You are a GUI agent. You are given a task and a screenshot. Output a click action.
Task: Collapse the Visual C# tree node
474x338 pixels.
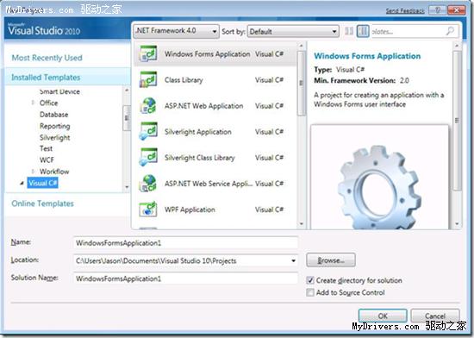22,183
